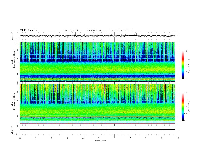Click inside the ch.1 spectrogram panel
Viewport: 200px width, 155px height.
coord(97,62)
